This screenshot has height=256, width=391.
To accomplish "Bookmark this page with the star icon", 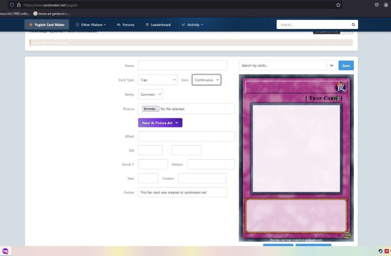I will click(x=338, y=5).
